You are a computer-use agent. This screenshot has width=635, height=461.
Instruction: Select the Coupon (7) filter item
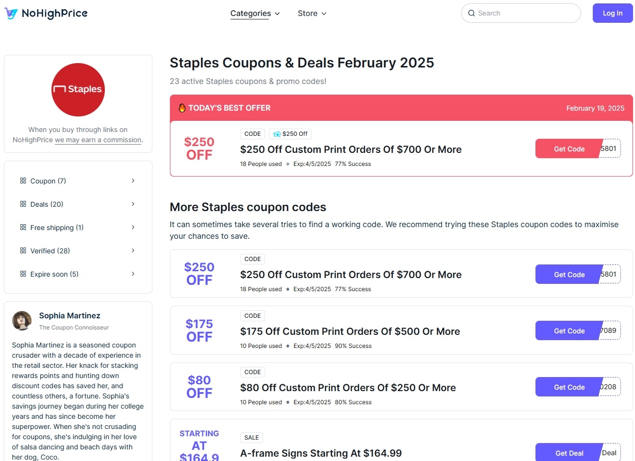point(78,181)
